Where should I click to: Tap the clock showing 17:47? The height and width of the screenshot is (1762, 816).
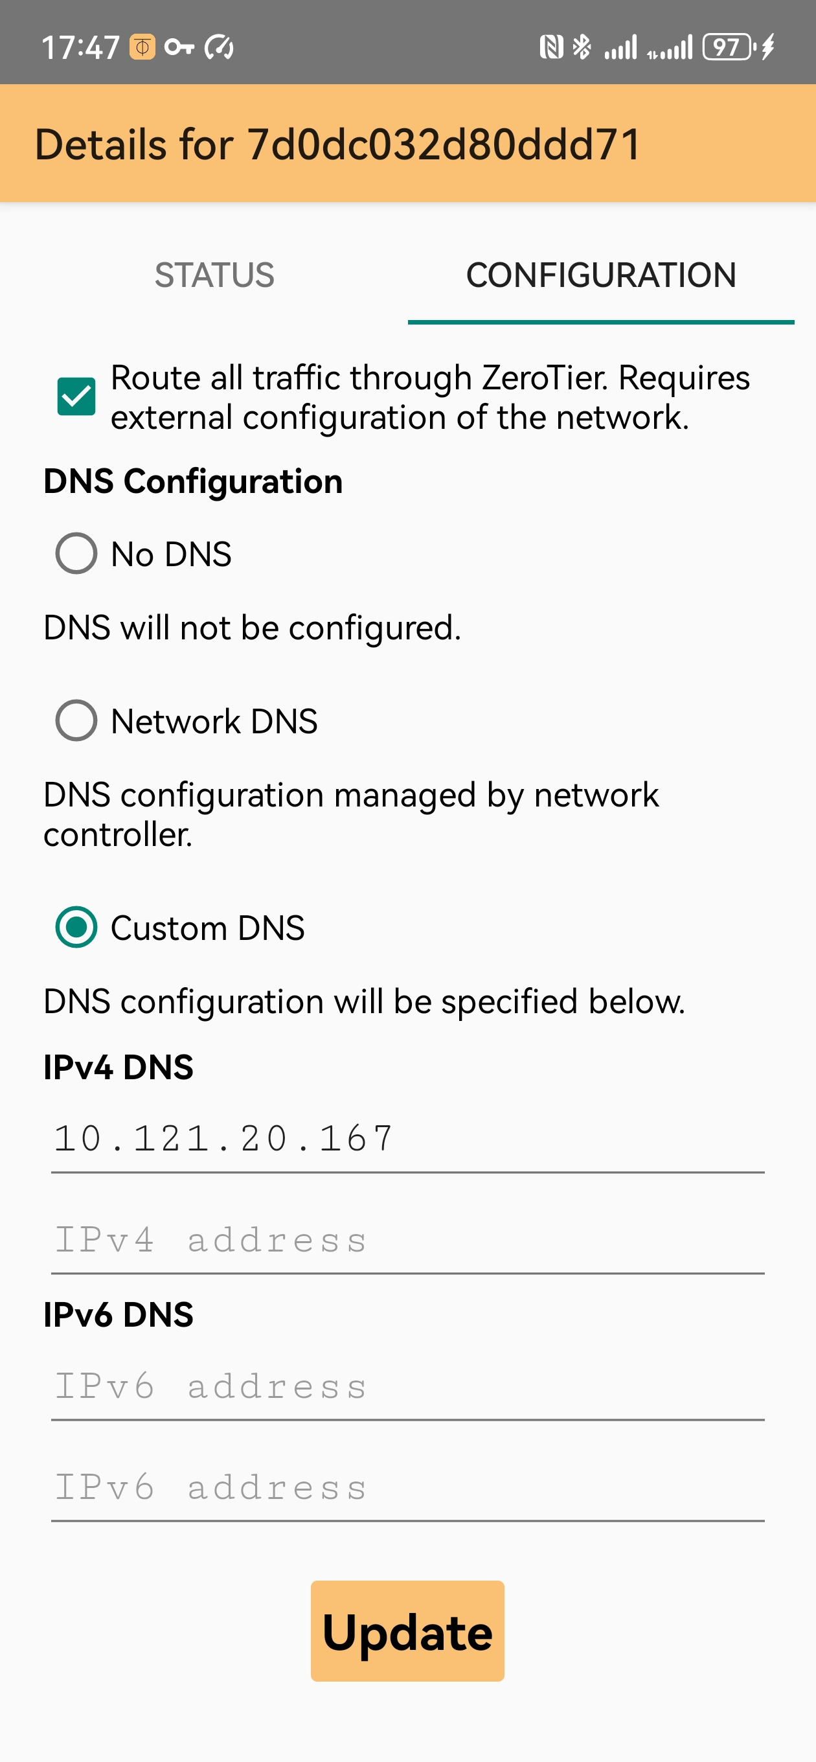click(x=81, y=48)
